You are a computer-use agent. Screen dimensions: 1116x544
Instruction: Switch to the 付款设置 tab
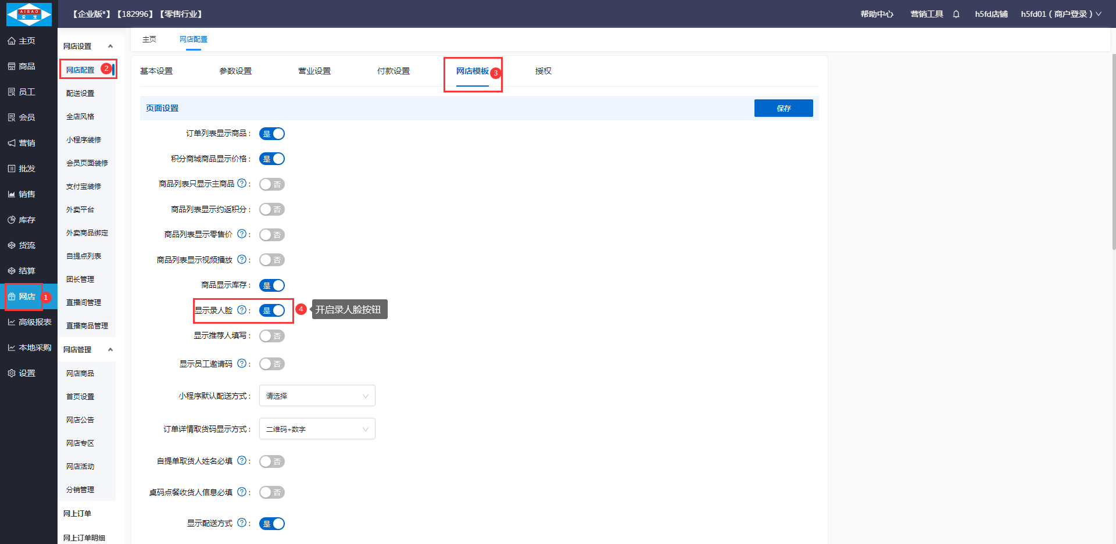(394, 71)
